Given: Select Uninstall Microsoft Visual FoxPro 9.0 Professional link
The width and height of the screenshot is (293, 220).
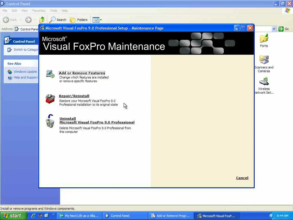Looking at the screenshot, I should (x=97, y=121).
